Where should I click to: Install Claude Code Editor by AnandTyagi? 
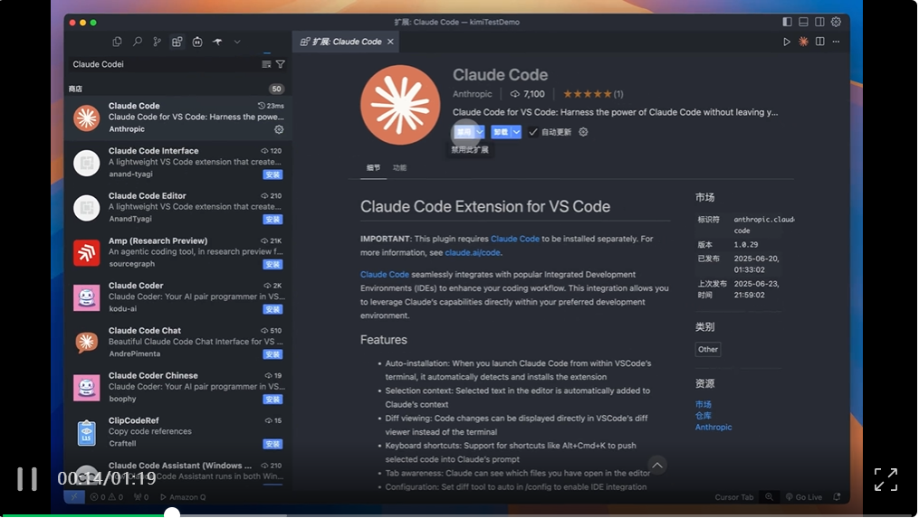click(273, 220)
